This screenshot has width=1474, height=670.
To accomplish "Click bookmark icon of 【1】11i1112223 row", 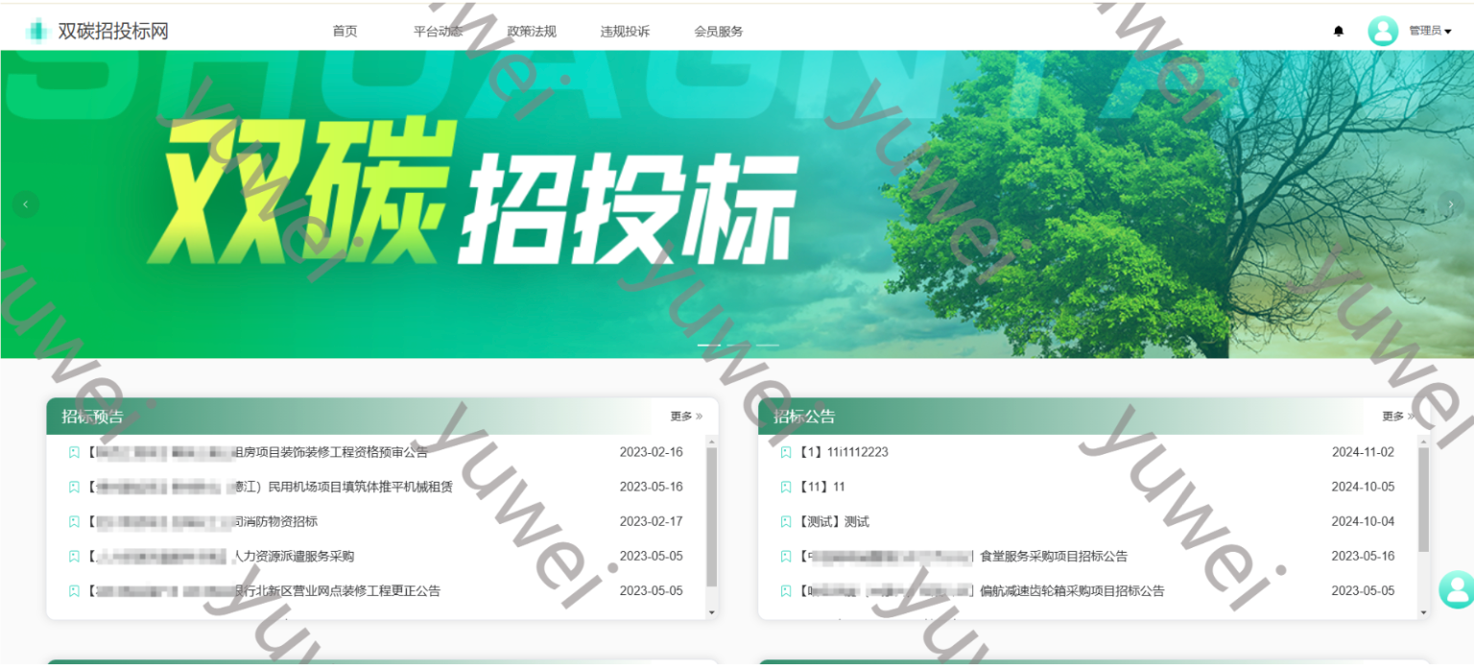I will pos(786,452).
